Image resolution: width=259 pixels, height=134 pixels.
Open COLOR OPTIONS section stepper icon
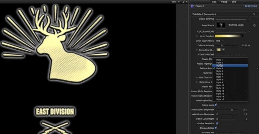coord(249,32)
